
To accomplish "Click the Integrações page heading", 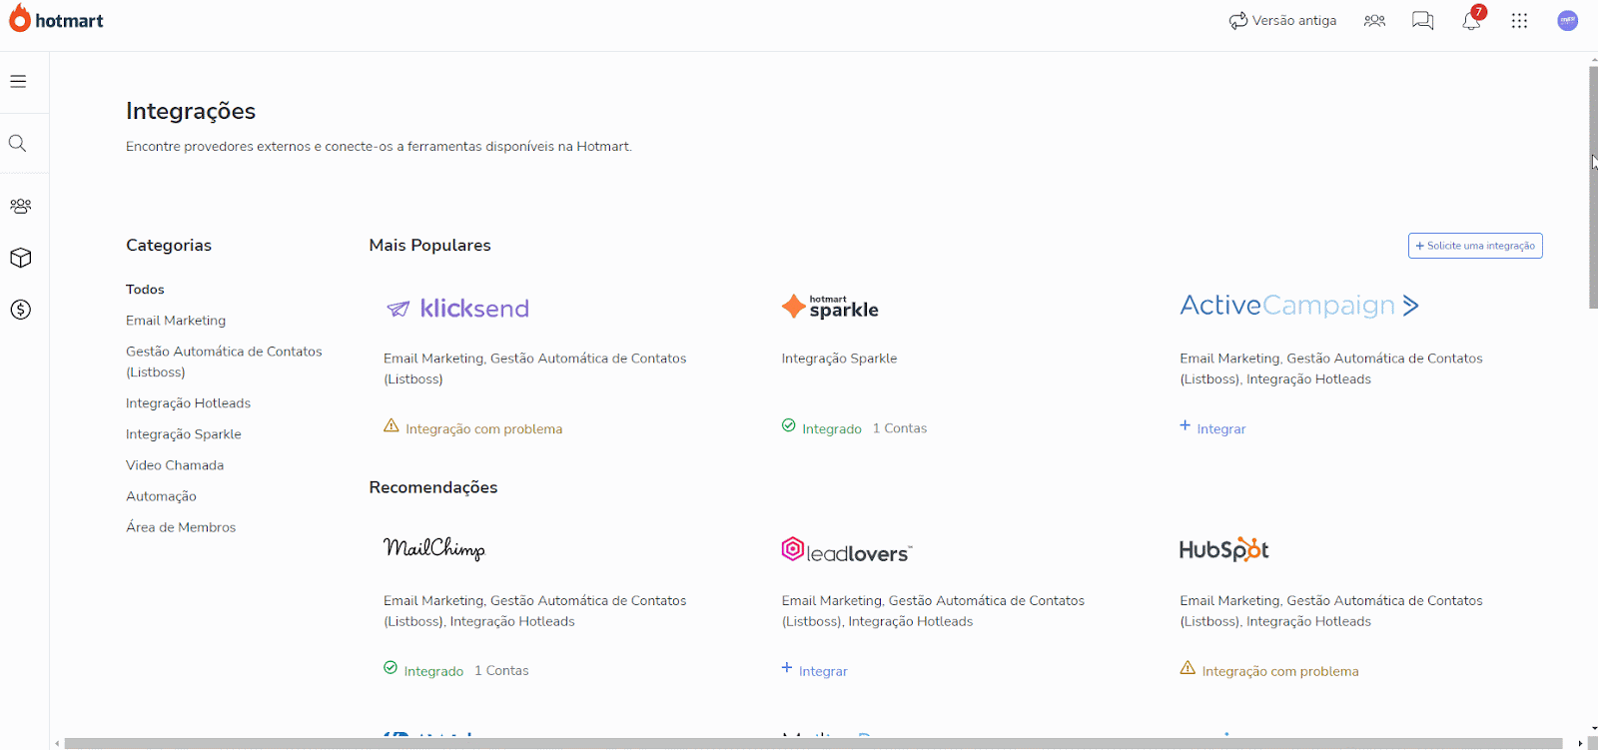I will click(191, 111).
